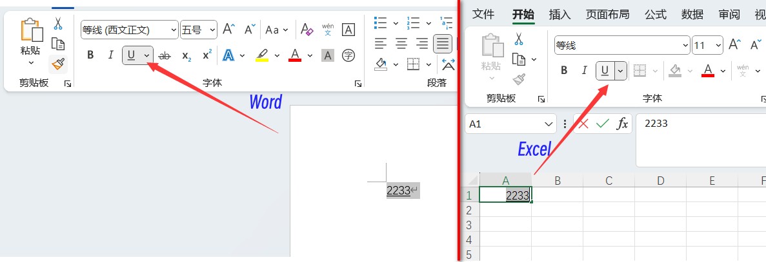Image resolution: width=766 pixels, height=262 pixels.
Task: Clear all formatting with eraser icon in Word
Action: [307, 29]
